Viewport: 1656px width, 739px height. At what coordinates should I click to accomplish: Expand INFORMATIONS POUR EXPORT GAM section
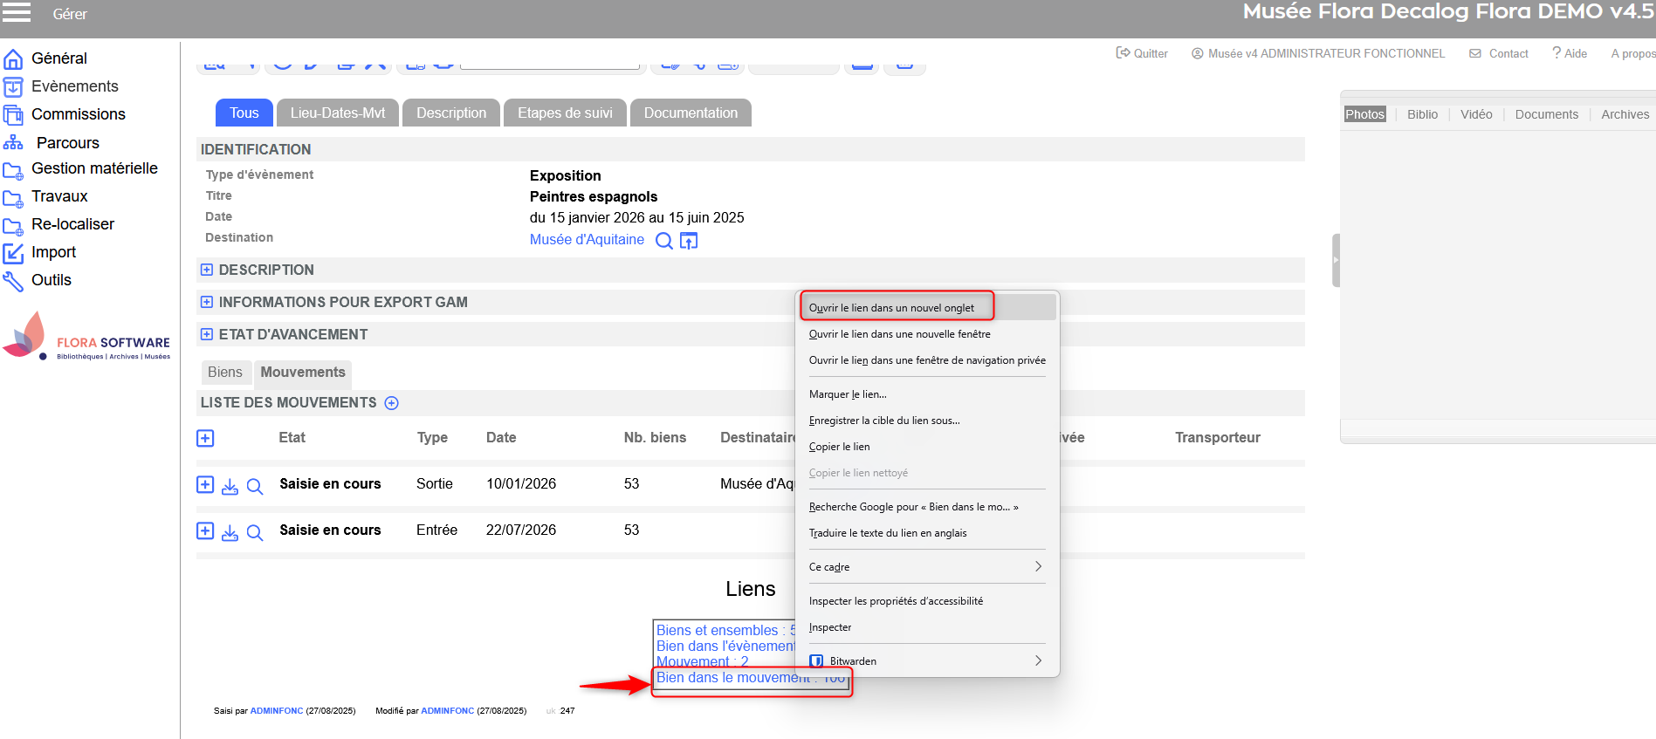coord(207,303)
